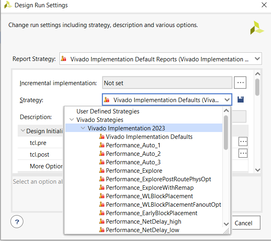Click the Performance_Auto_1 strategy lock icon
The image size is (271, 241).
[x=102, y=145]
